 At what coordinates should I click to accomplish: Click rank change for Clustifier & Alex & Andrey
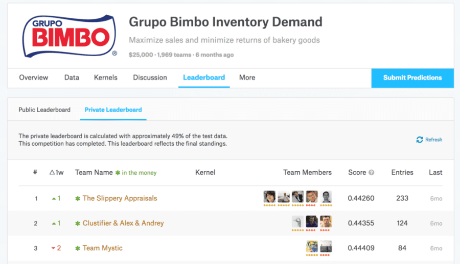[56, 223]
